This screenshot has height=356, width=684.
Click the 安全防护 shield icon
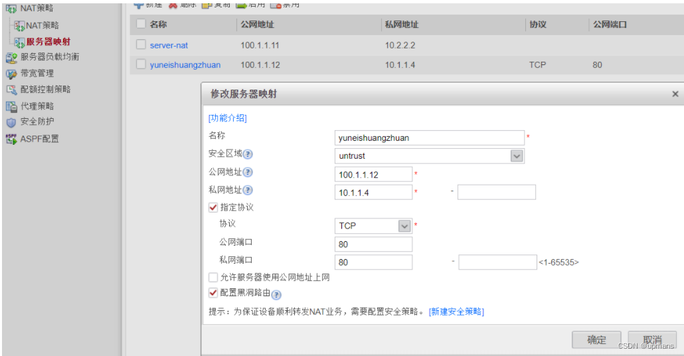11,123
